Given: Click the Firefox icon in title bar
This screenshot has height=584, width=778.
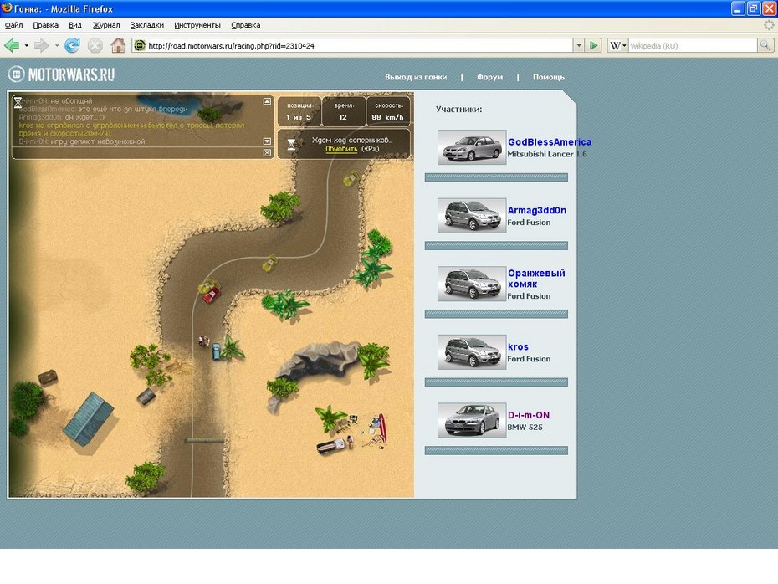Looking at the screenshot, I should click(7, 8).
